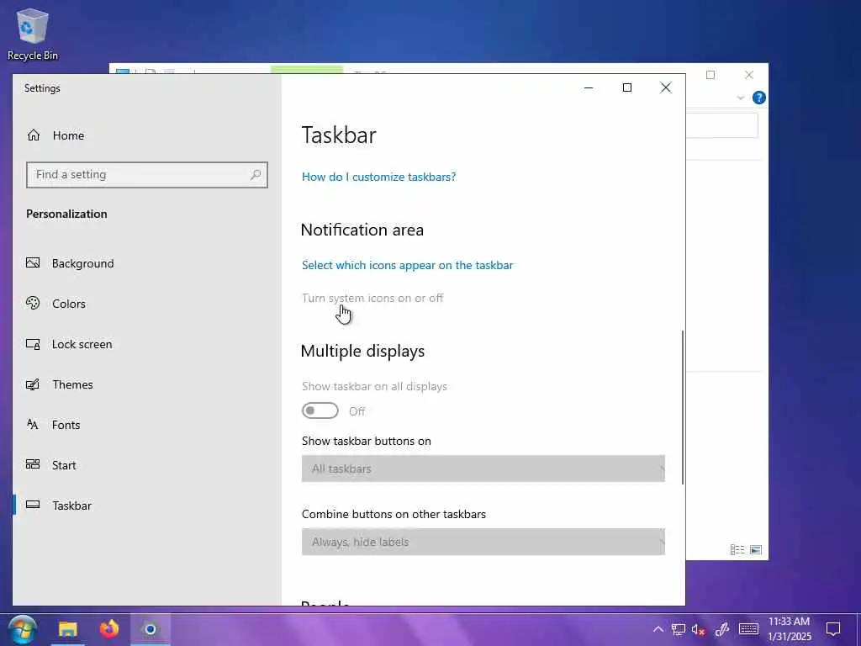The width and height of the screenshot is (861, 646).
Task: Click the muted volume tray icon
Action: 699,629
